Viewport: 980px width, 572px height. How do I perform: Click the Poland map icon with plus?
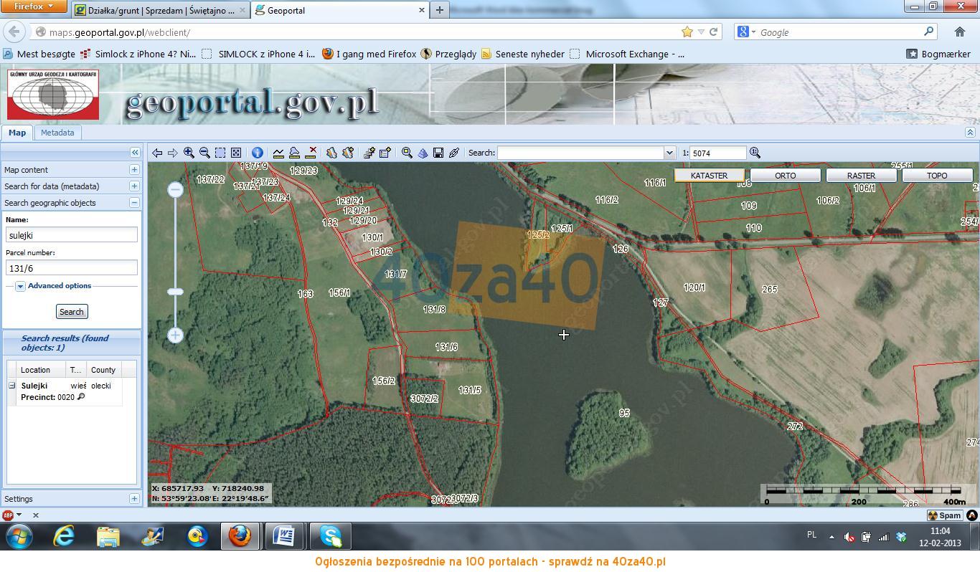pyautogui.click(x=348, y=153)
